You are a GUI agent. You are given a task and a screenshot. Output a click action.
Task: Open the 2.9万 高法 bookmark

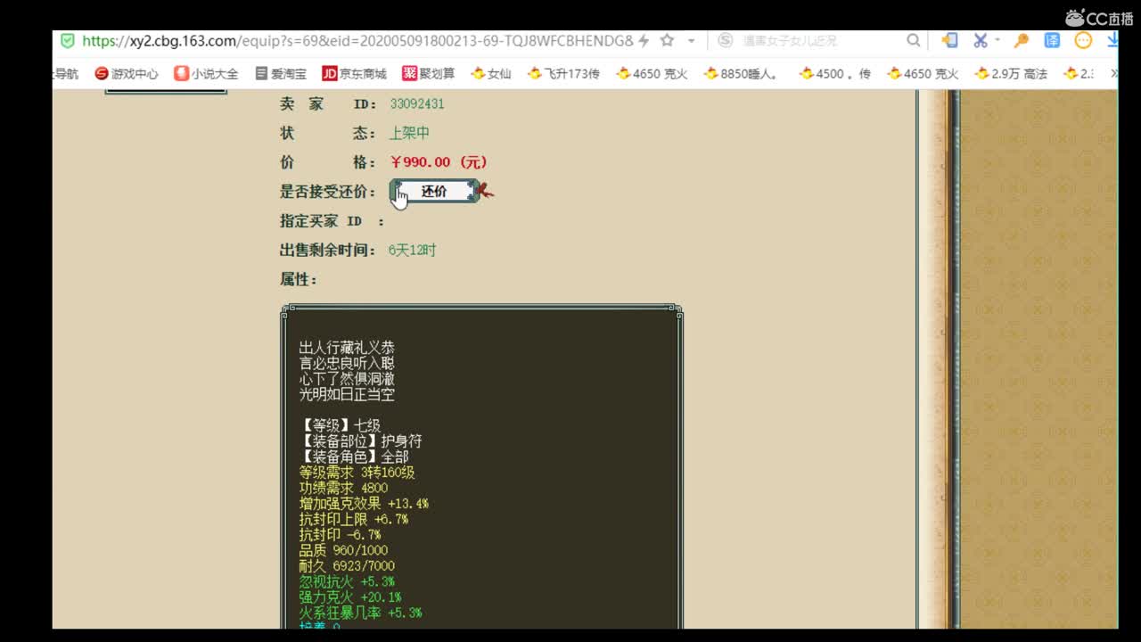(x=1011, y=74)
